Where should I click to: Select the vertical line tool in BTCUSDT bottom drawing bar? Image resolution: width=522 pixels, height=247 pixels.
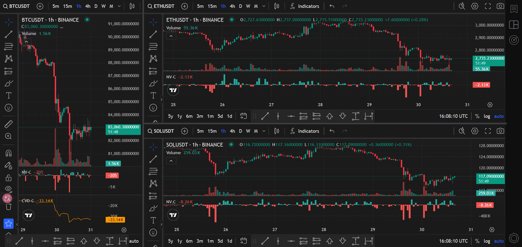point(32,241)
